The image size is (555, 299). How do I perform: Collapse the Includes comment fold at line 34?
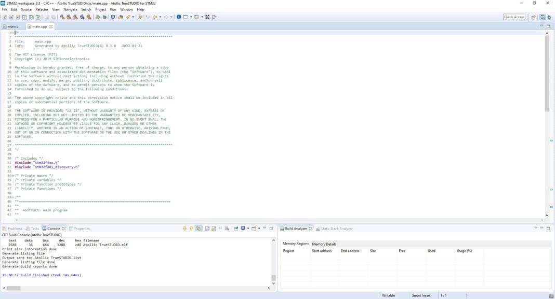[12, 176]
